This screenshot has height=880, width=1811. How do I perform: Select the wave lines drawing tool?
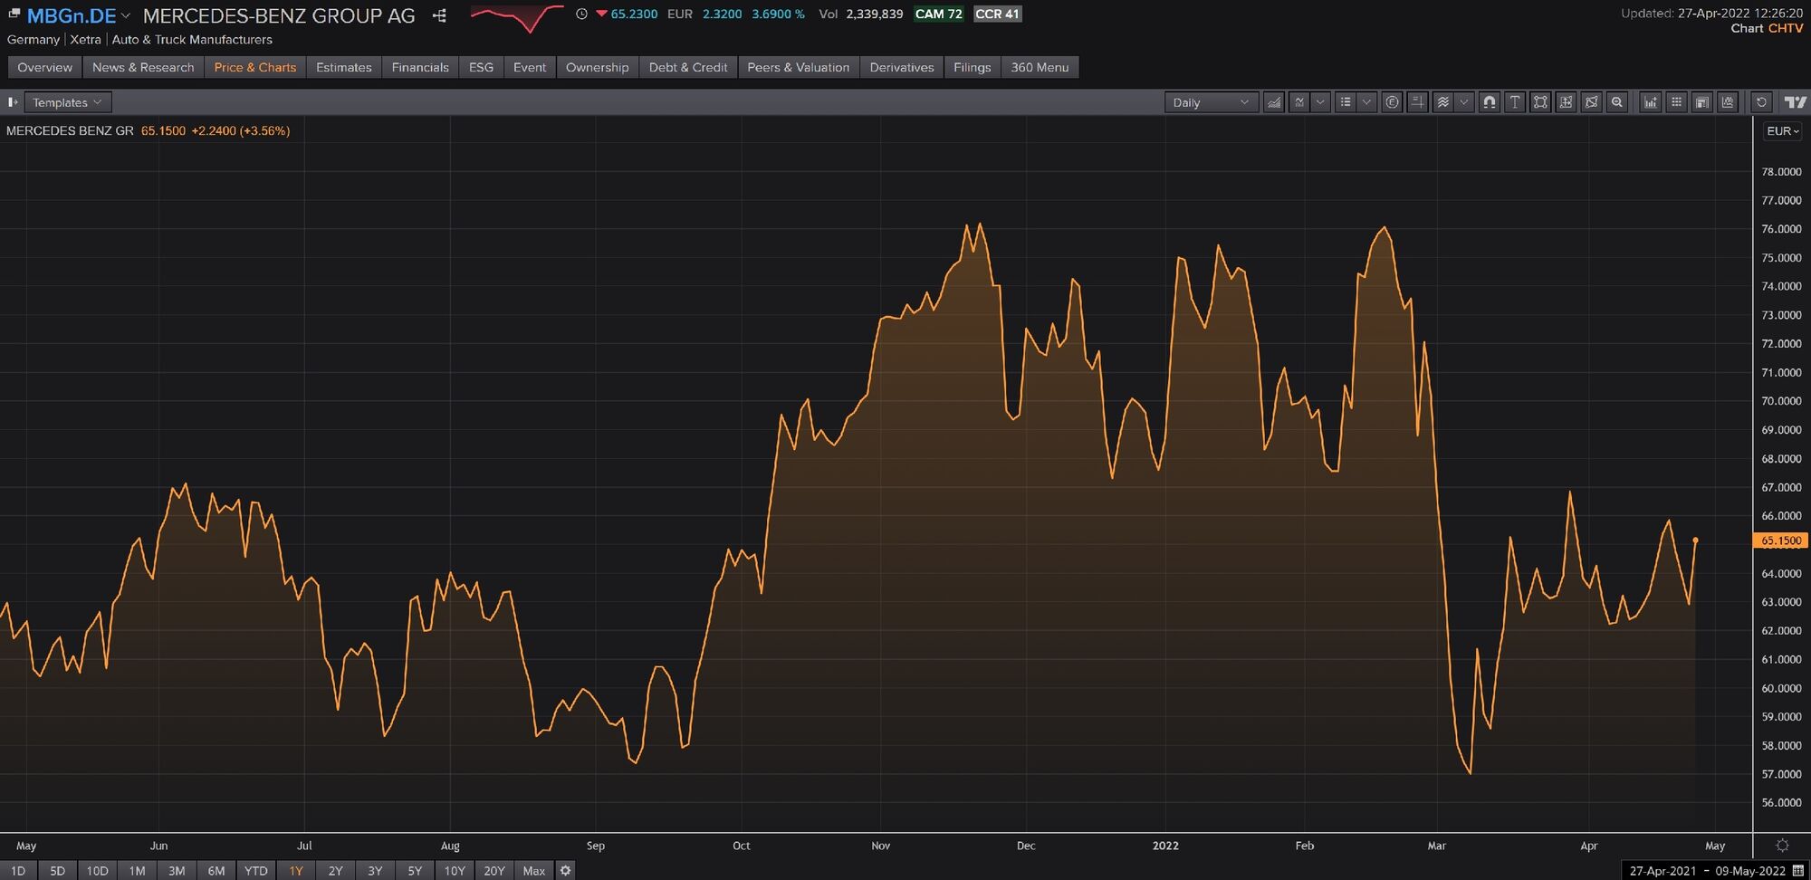pos(1443,102)
